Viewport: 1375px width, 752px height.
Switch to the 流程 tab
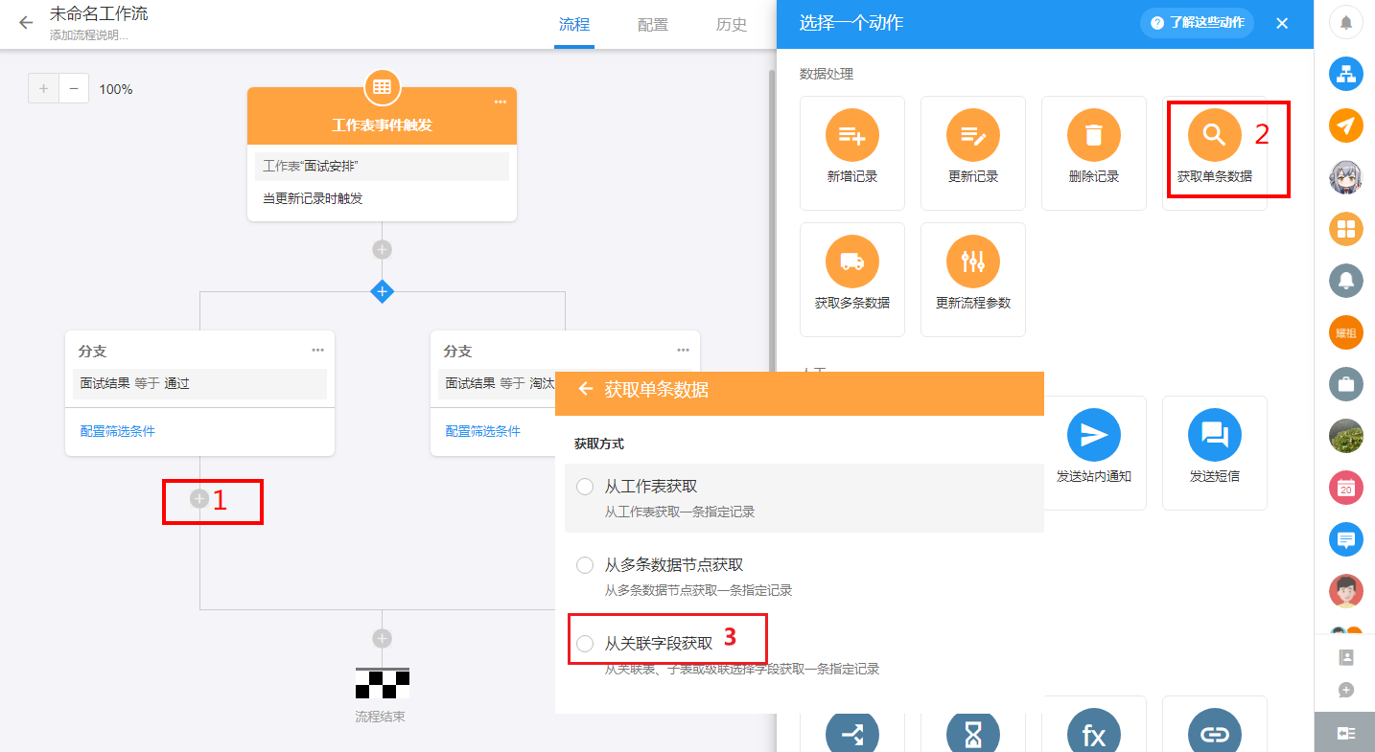pos(574,25)
